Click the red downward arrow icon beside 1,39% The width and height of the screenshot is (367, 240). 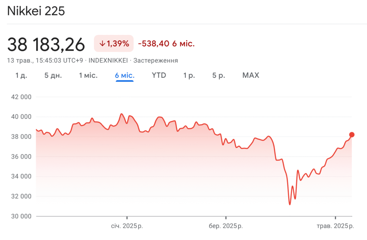(x=102, y=43)
